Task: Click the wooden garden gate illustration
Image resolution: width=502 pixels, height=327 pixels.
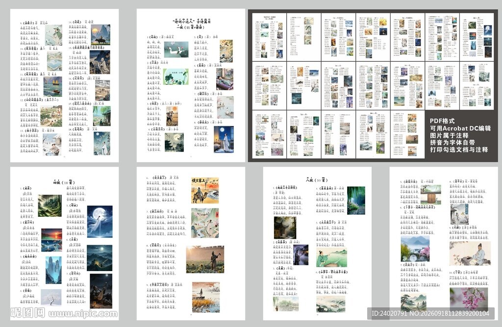Action: tap(430, 195)
